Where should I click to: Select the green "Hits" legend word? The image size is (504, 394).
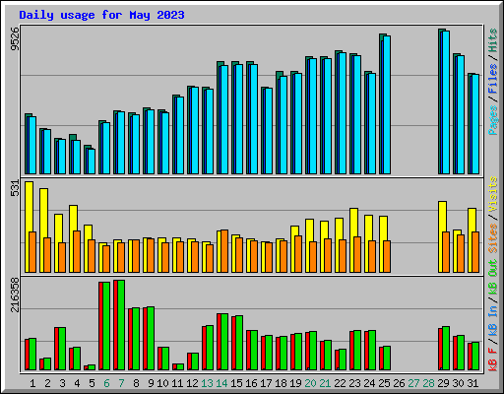pyautogui.click(x=492, y=40)
